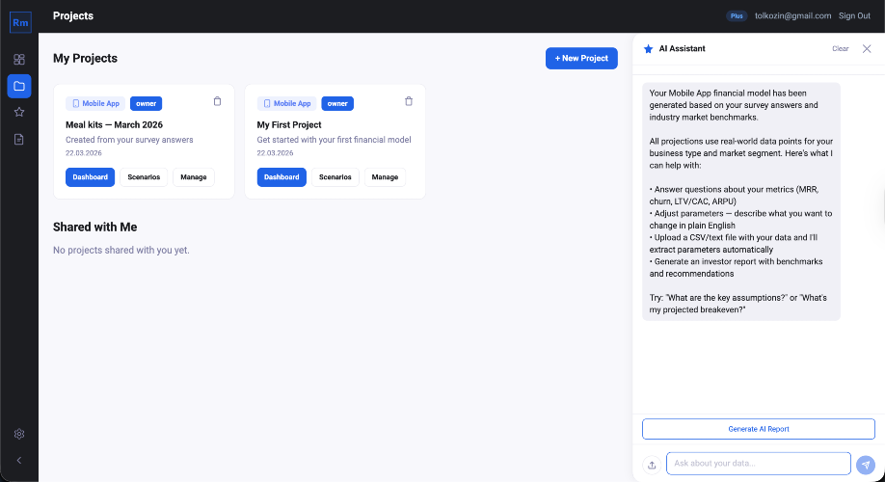Open settings gear icon in sidebar

pos(19,434)
